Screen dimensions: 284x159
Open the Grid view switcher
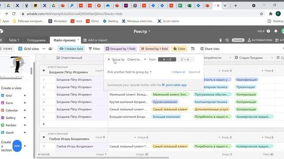click(28, 49)
